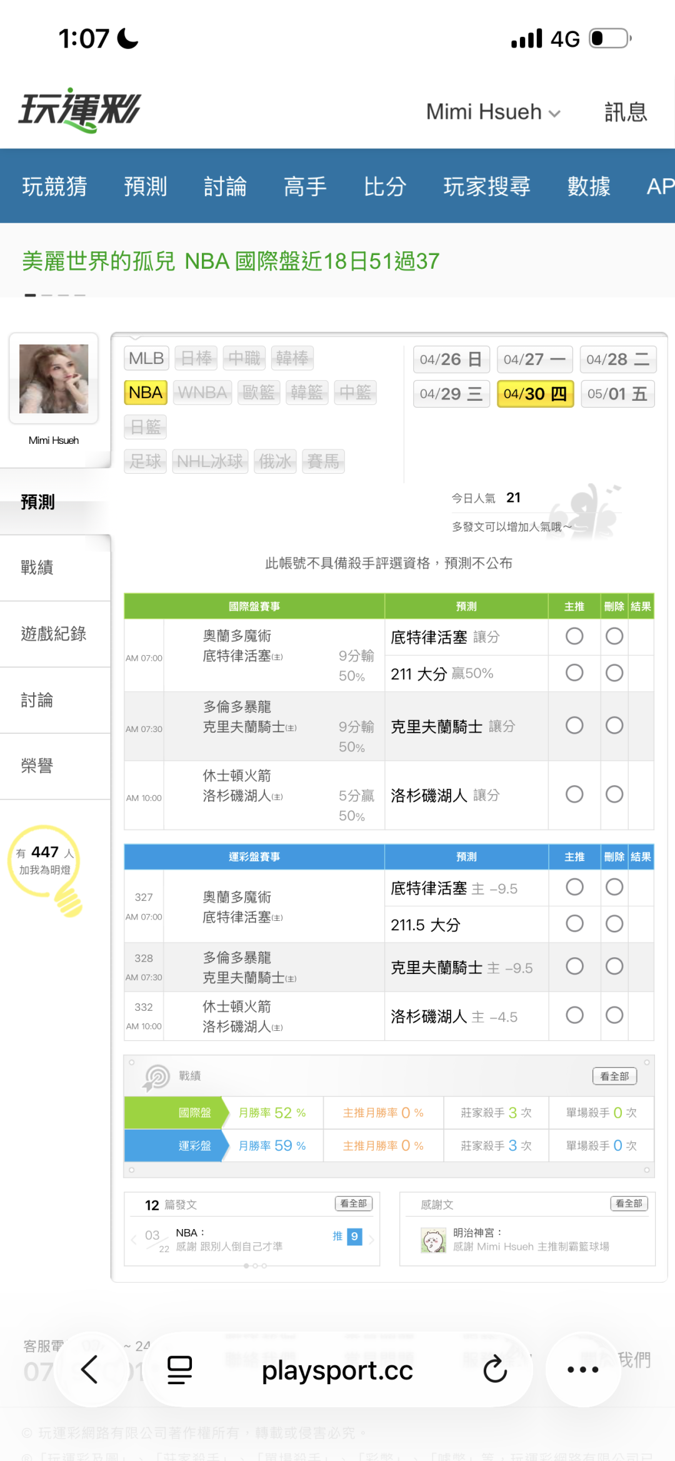This screenshot has width=675, height=1461.
Task: Open 明治神宮 user avatar
Action: (x=433, y=1240)
